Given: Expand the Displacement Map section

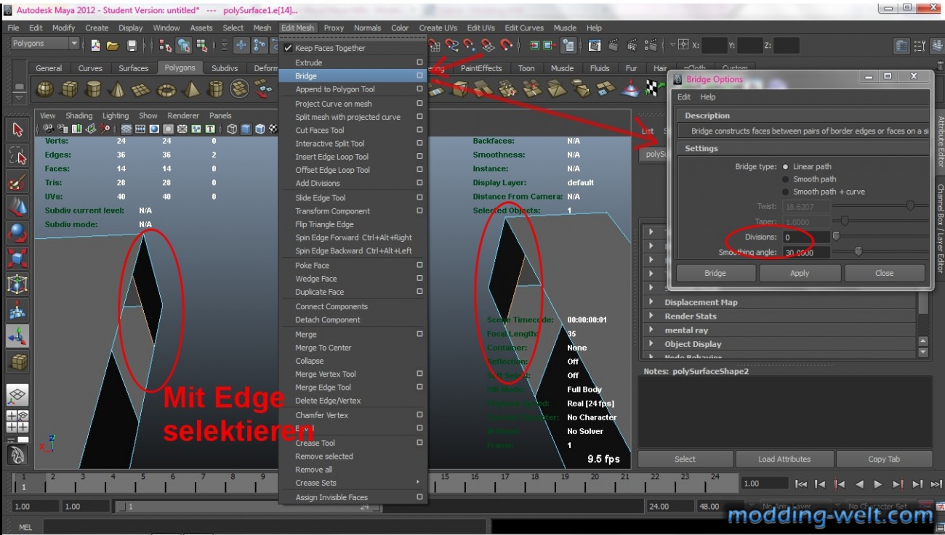Looking at the screenshot, I should pyautogui.click(x=651, y=303).
